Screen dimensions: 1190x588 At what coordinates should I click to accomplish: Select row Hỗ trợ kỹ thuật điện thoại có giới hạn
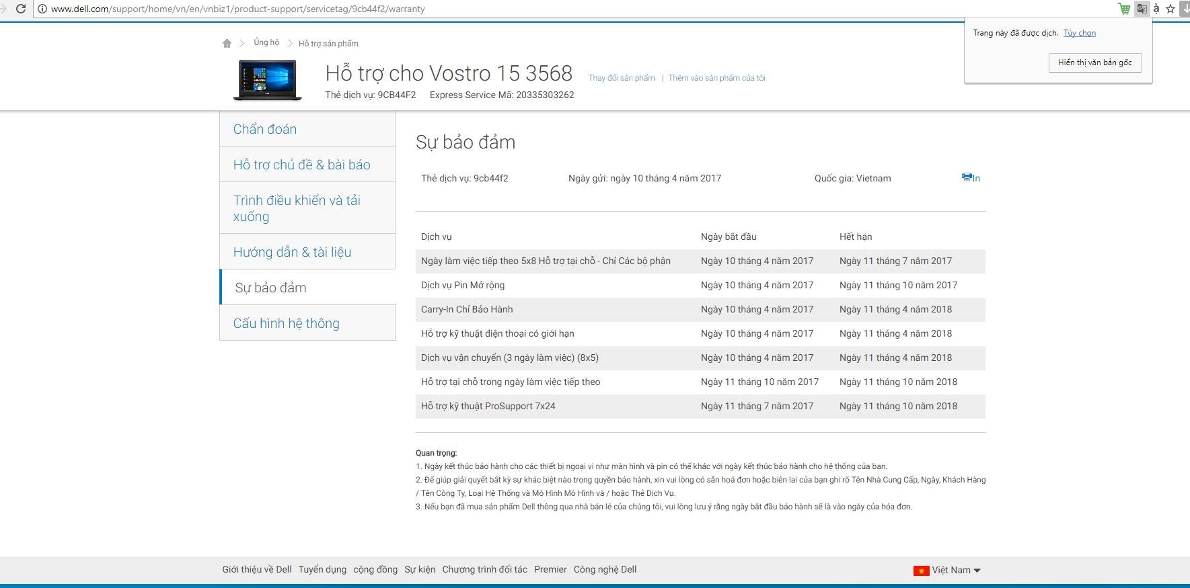click(700, 334)
